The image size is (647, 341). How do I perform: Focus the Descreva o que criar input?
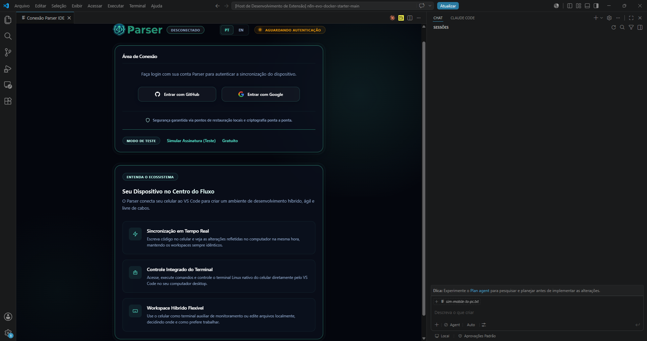click(x=537, y=313)
